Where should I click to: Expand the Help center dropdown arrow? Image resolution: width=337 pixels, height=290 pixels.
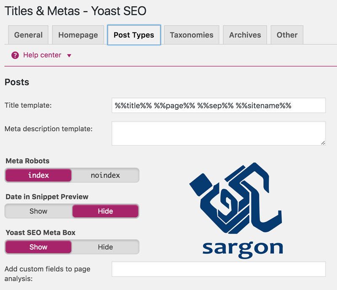(x=69, y=56)
